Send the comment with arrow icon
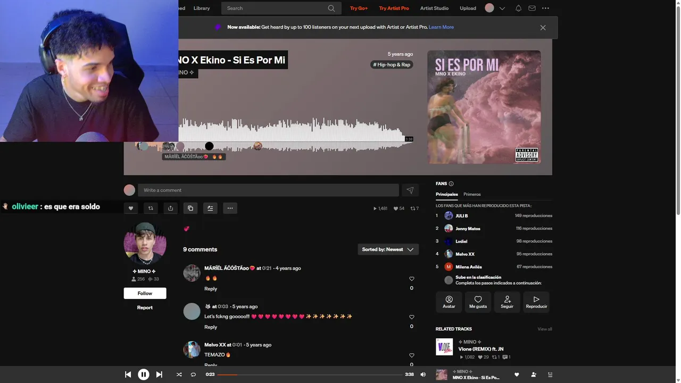The image size is (681, 383). pos(410,190)
